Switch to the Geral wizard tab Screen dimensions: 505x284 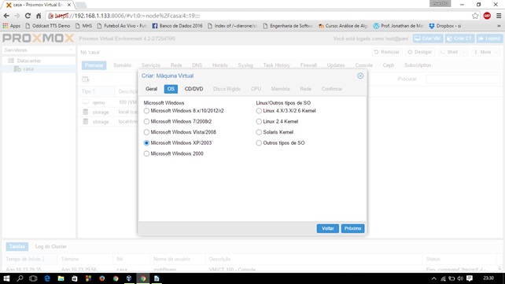151,89
